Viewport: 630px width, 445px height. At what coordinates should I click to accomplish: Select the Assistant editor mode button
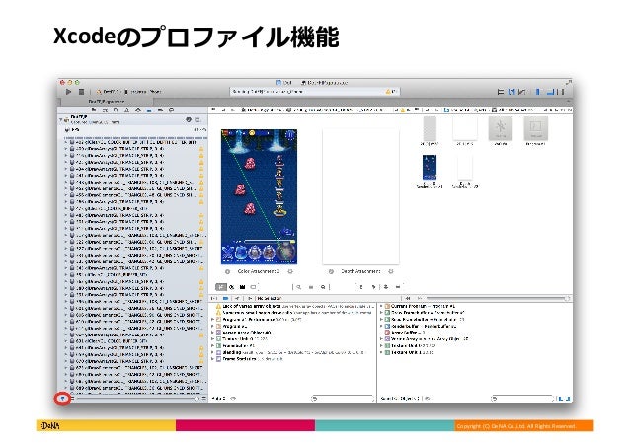[x=512, y=92]
